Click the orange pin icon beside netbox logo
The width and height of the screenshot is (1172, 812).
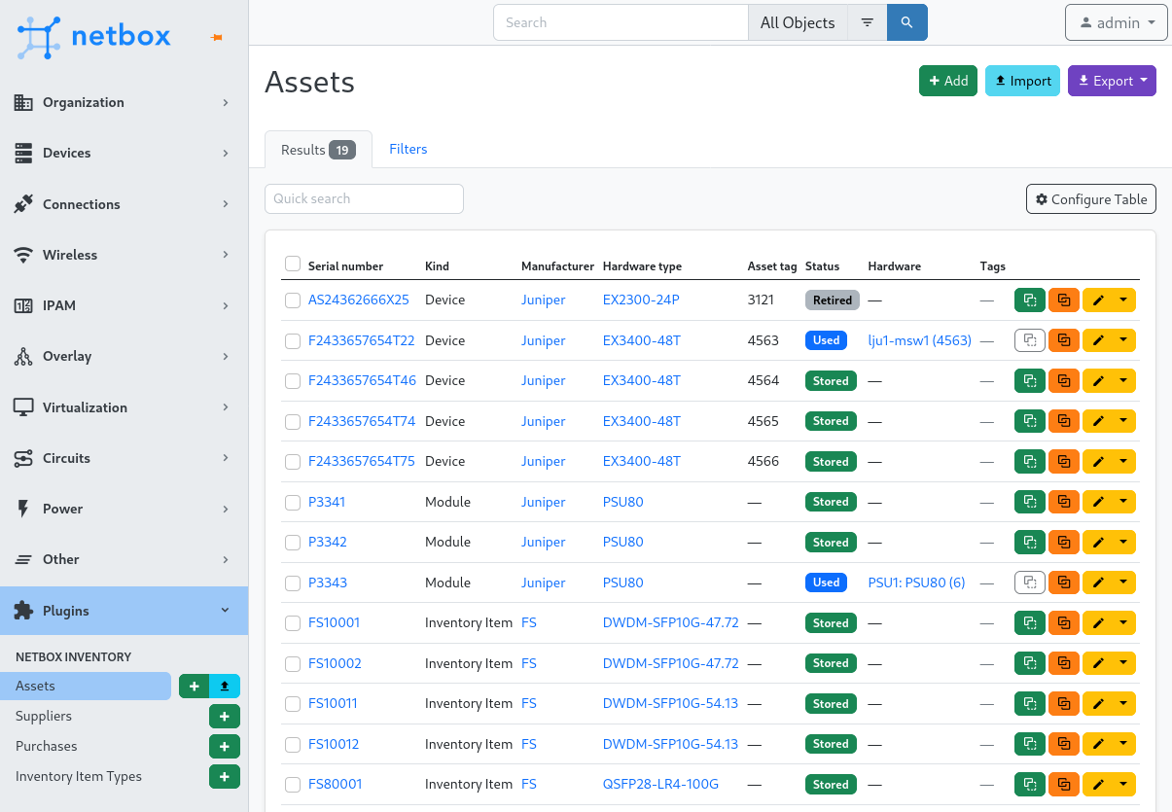coord(217,38)
